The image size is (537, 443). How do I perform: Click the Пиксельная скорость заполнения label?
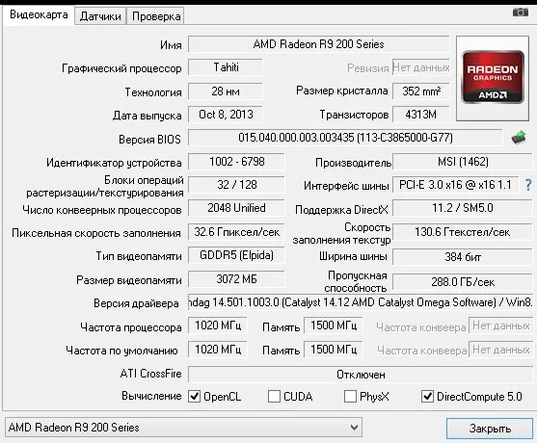pyautogui.click(x=96, y=233)
